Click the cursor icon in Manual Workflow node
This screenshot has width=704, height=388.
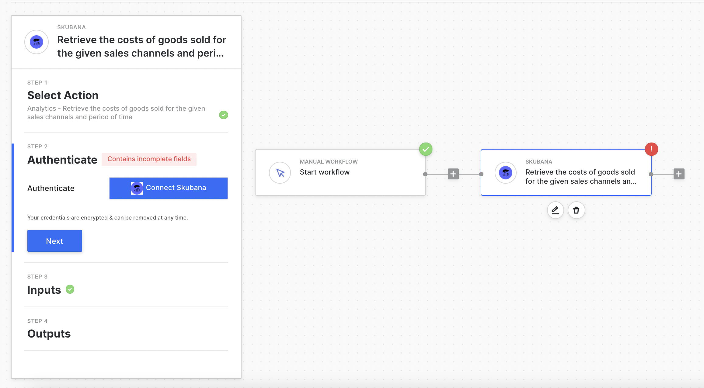click(280, 173)
